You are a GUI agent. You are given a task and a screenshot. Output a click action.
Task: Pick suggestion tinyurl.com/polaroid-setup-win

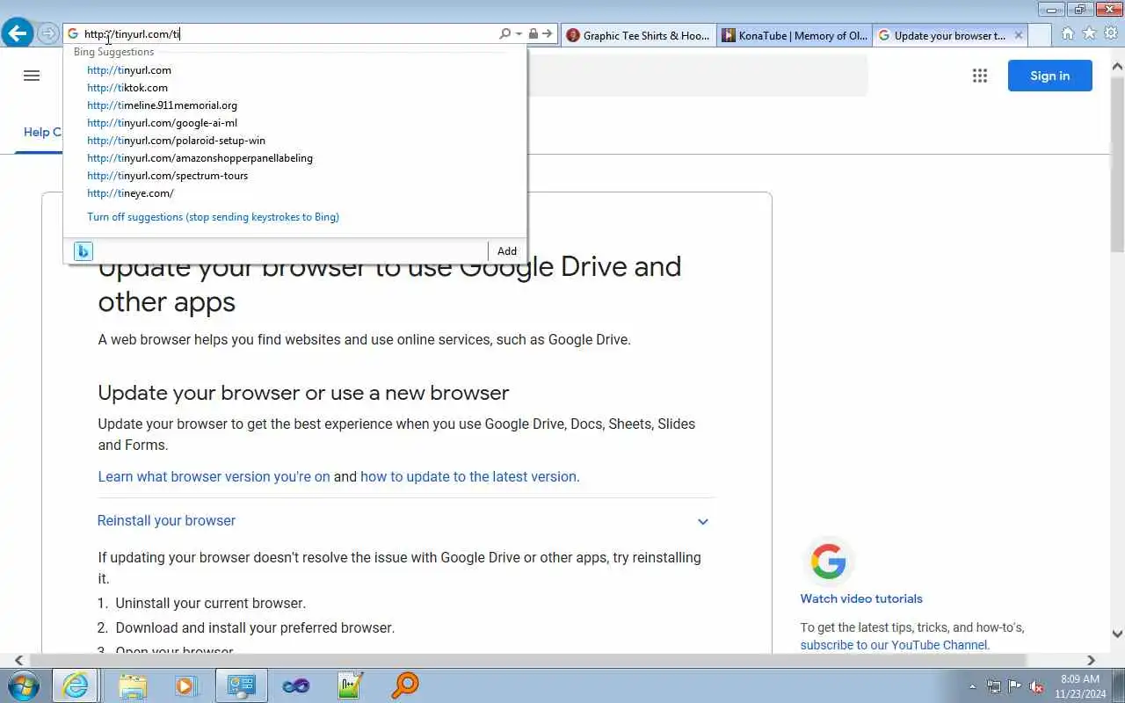(x=176, y=141)
